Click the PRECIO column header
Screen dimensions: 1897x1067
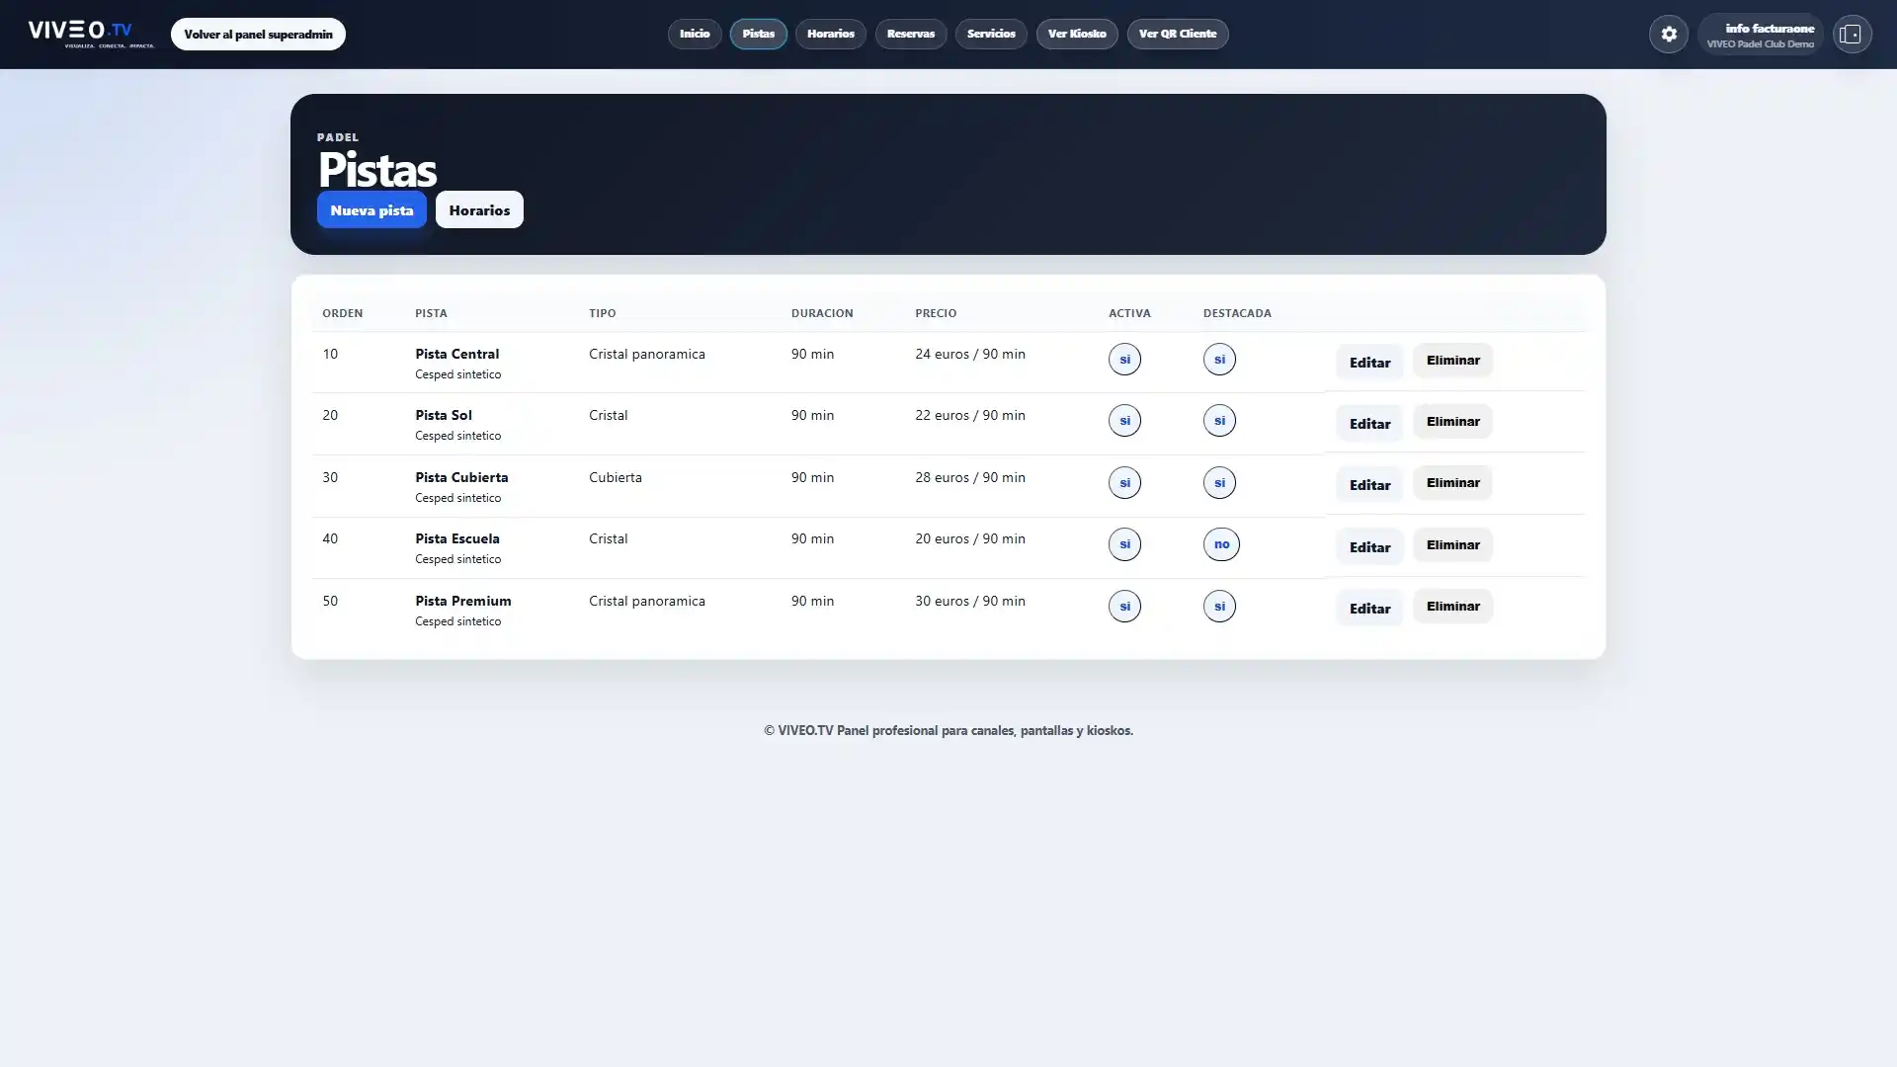[x=936, y=313]
